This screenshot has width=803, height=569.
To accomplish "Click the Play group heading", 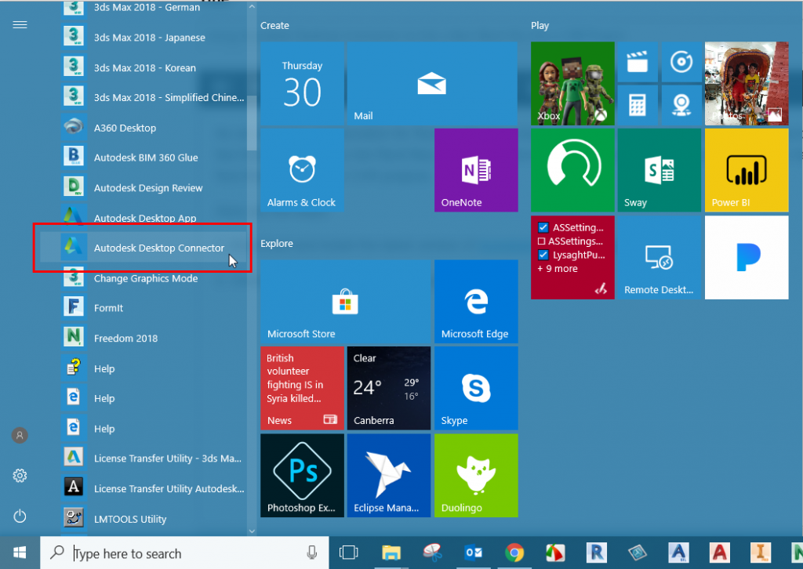I will (x=540, y=26).
